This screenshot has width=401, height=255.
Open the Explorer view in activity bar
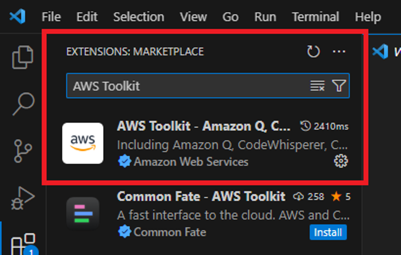pos(23,57)
